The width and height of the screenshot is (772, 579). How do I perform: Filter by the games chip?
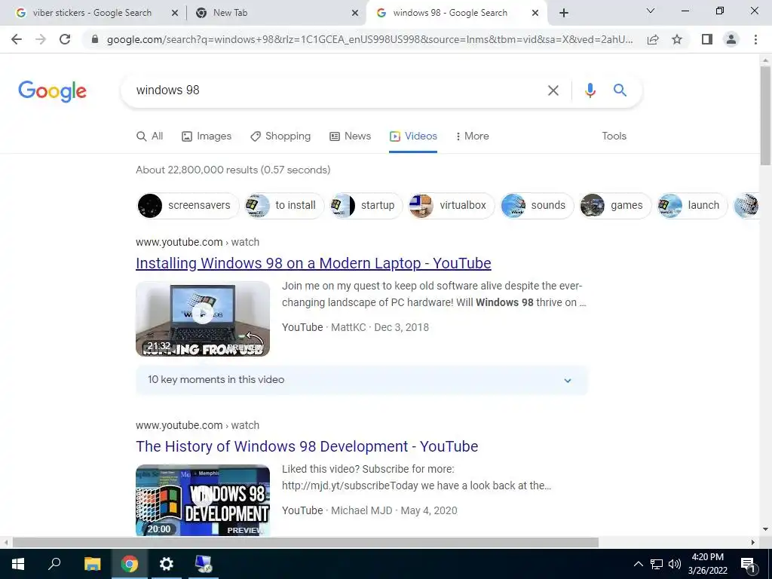click(615, 205)
